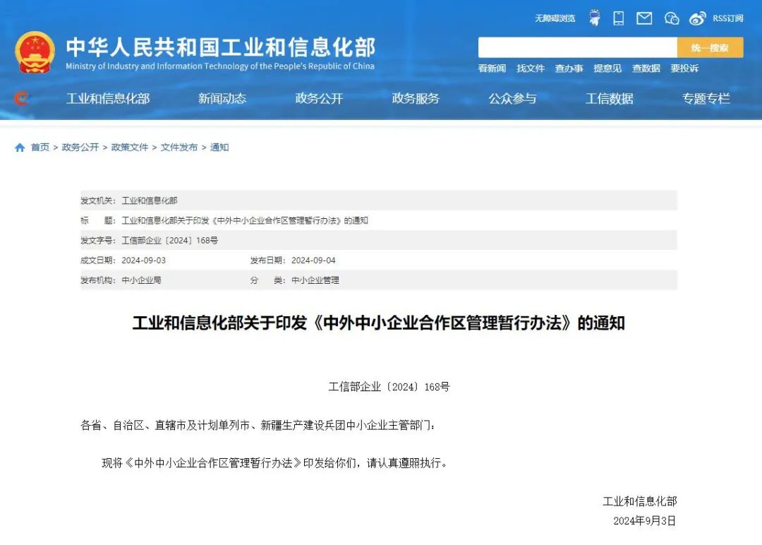Image resolution: width=762 pixels, height=545 pixels.
Task: Open the 新闻动态 menu
Action: coord(222,99)
